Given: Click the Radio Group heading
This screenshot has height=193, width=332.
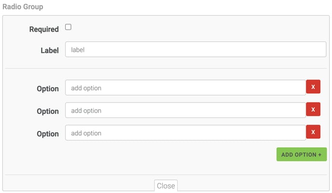Looking at the screenshot, I should 23,7.
